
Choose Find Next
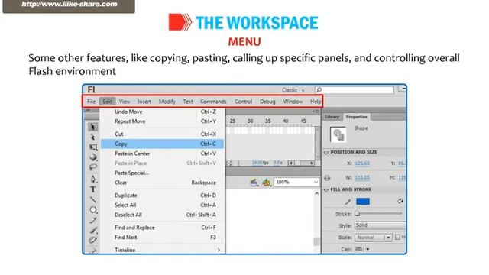tap(162, 238)
